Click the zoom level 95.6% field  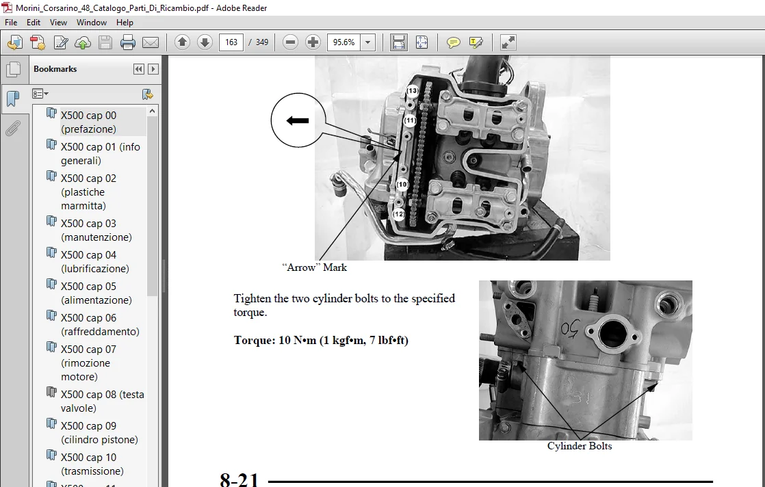pyautogui.click(x=344, y=42)
